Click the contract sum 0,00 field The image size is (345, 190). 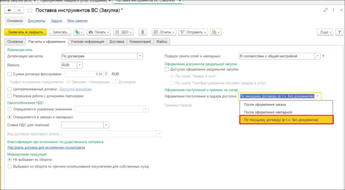[84, 74]
